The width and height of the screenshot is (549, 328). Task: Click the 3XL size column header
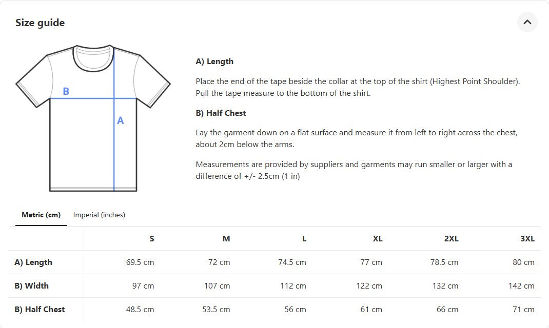click(527, 238)
